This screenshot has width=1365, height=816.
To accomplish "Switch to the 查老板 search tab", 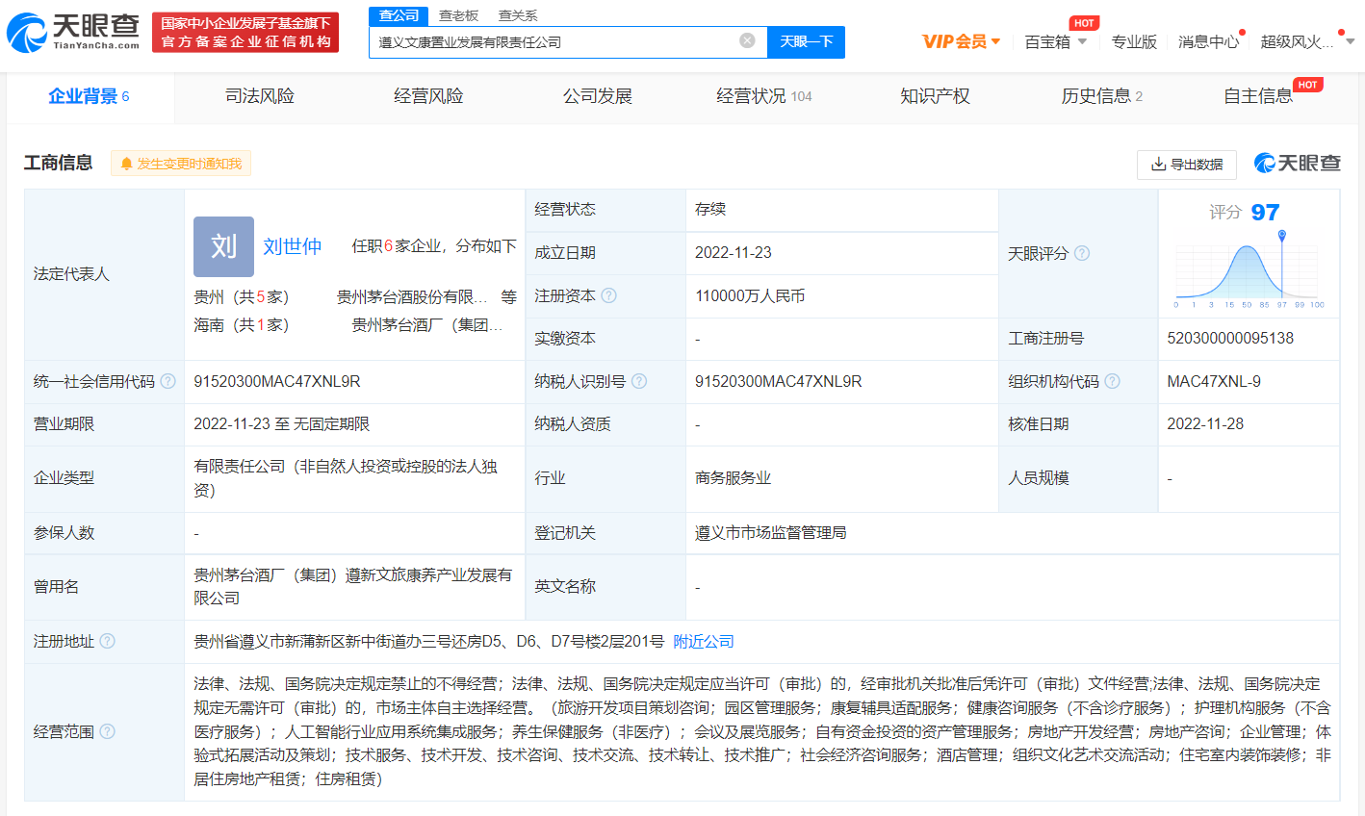I will tap(458, 15).
